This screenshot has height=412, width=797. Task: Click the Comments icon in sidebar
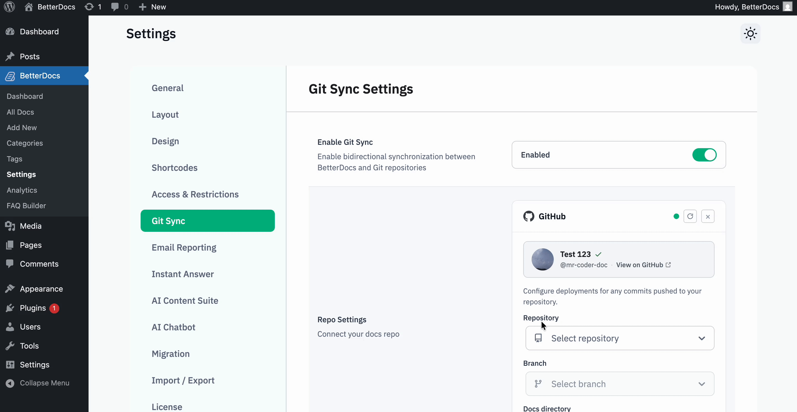coord(10,264)
